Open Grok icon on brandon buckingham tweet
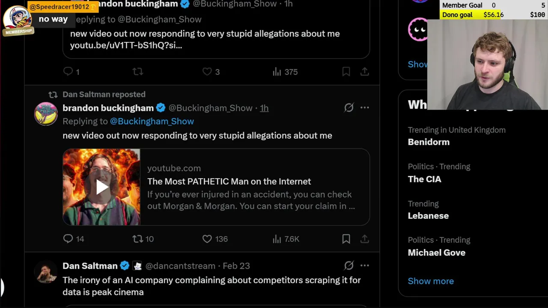This screenshot has height=308, width=548. (x=349, y=108)
